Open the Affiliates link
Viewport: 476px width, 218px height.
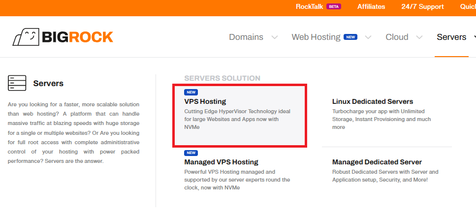(x=371, y=7)
